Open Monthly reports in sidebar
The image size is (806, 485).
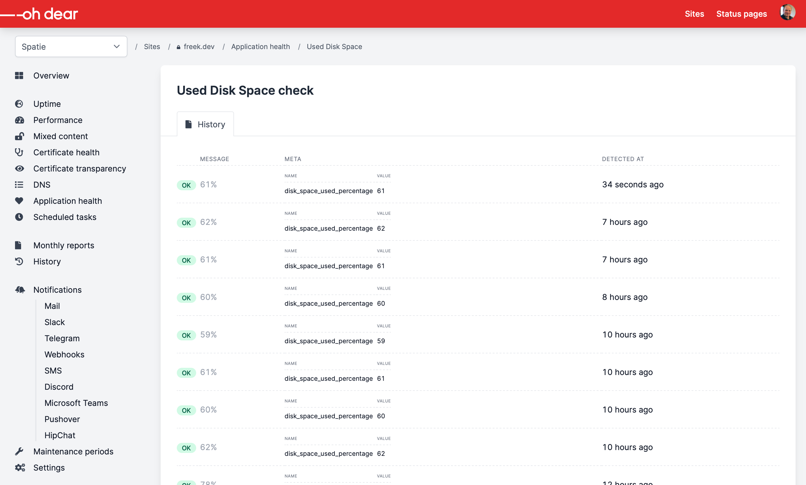click(64, 245)
